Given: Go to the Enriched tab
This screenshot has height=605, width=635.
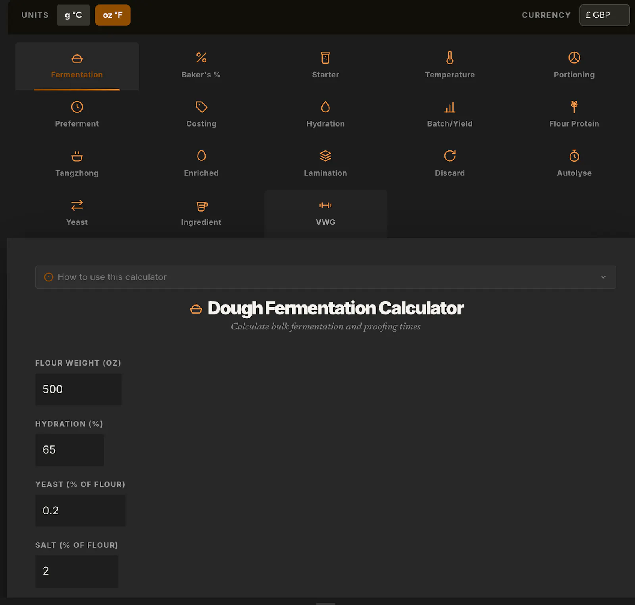Looking at the screenshot, I should coord(201,164).
